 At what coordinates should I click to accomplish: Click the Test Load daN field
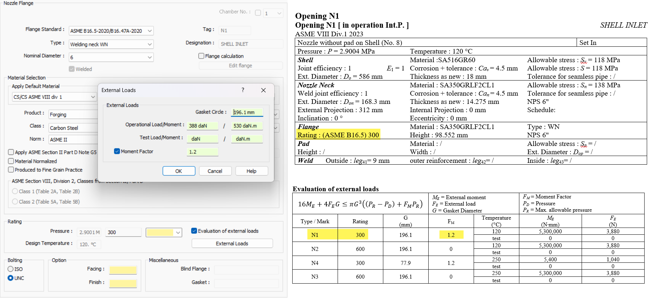[203, 139]
